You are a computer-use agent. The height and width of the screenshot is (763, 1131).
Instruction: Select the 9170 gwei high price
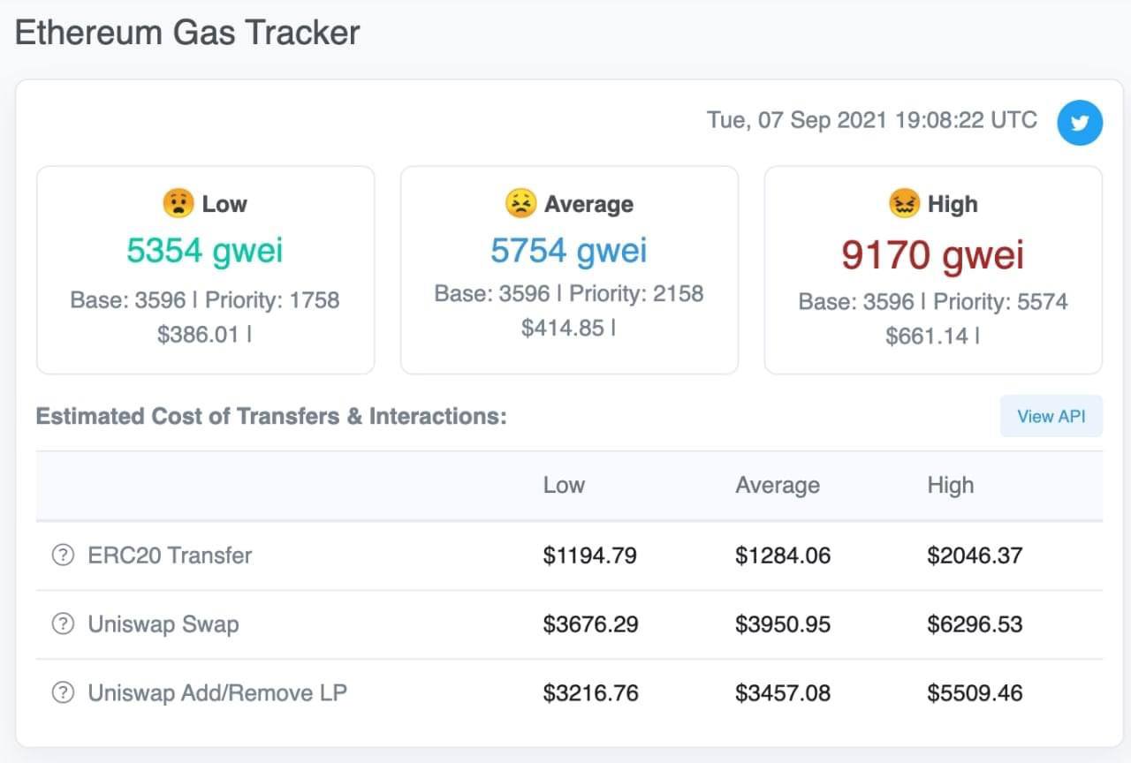click(x=933, y=255)
